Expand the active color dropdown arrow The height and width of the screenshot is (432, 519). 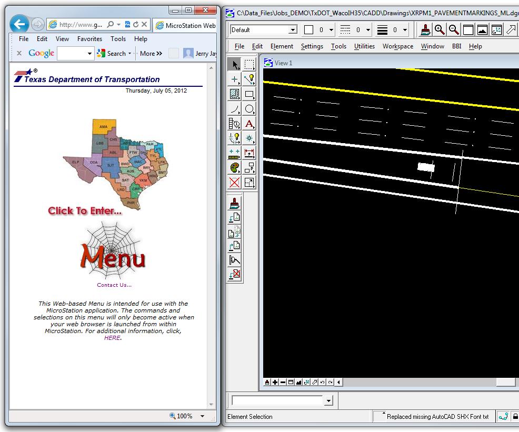pos(331,30)
